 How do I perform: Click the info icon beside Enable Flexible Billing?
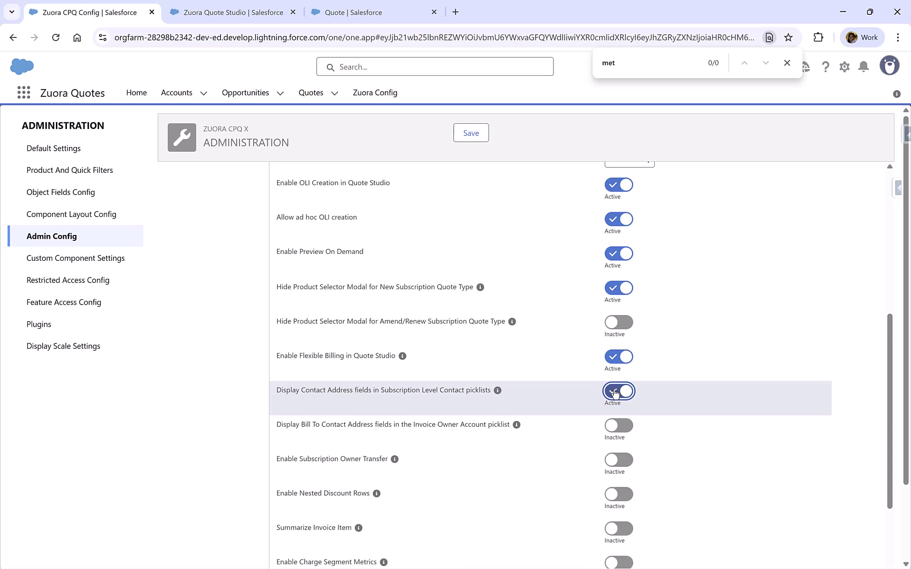pyautogui.click(x=402, y=356)
